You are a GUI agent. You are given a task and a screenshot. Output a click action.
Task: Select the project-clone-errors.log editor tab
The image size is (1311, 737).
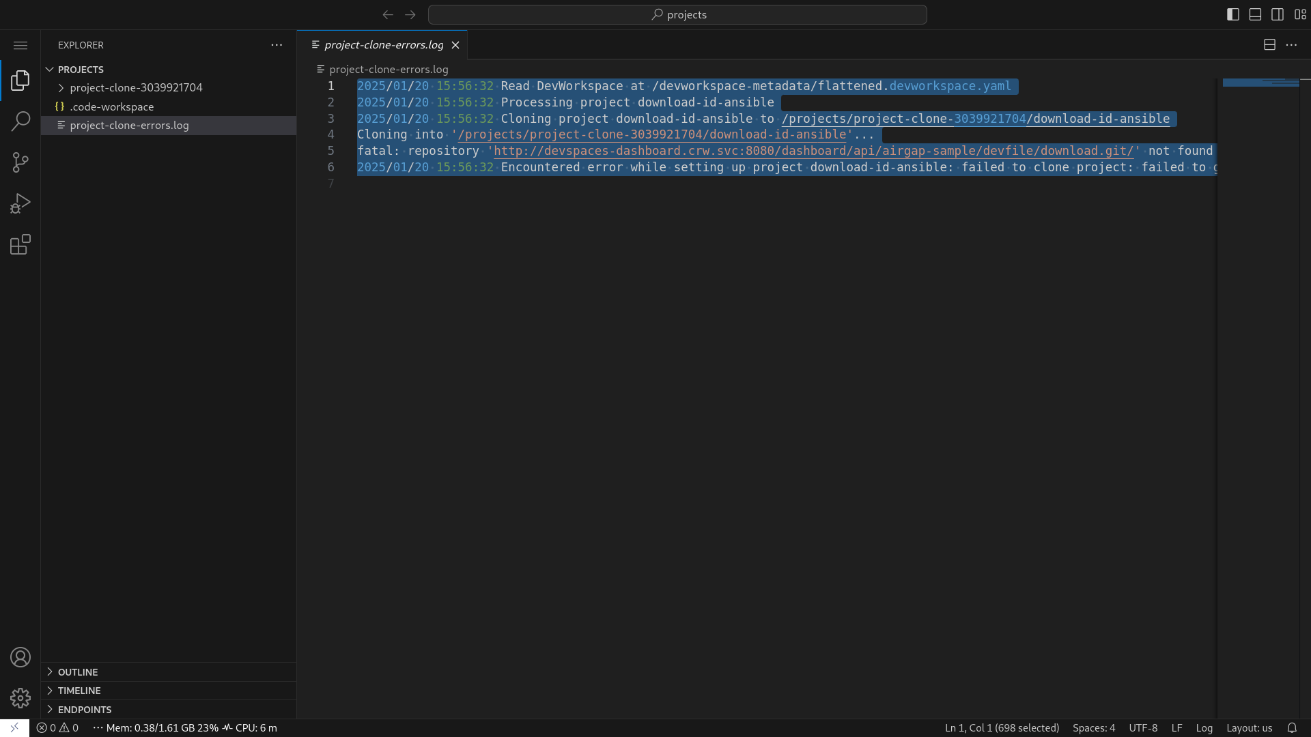[383, 45]
